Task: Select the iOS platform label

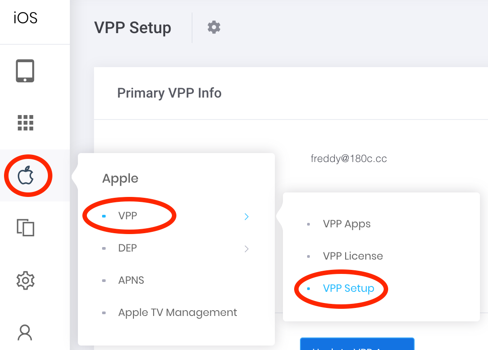Action: click(26, 18)
